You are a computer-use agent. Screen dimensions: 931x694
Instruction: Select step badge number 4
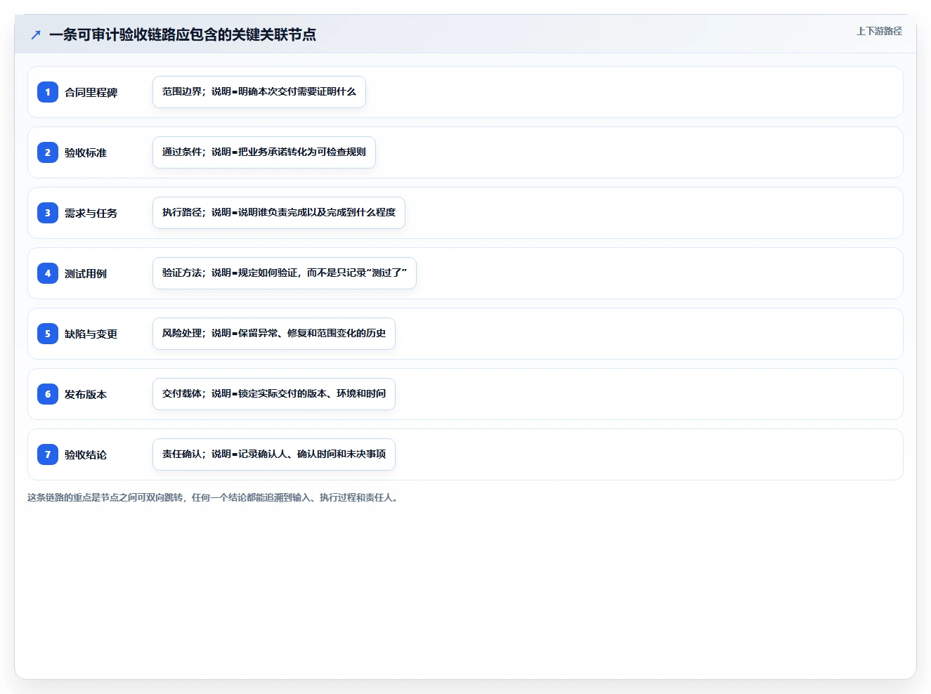coord(48,273)
